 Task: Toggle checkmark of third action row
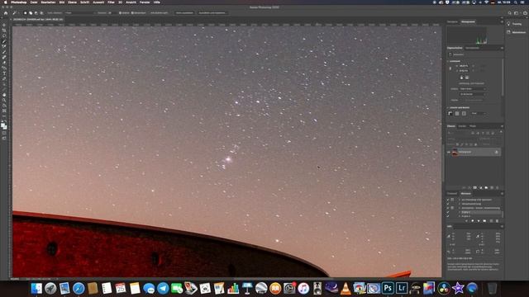coord(448,208)
